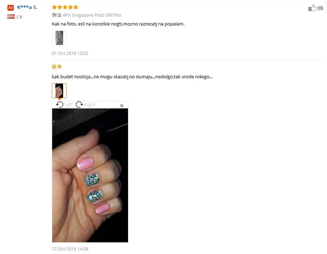Click the rotate right arrow icon

coord(79,105)
